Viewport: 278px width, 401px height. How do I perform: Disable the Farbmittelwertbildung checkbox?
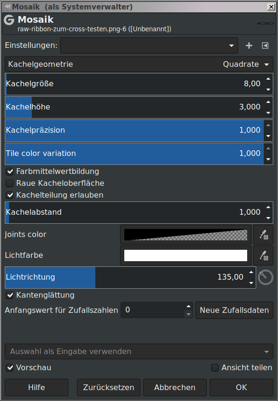[x=10, y=172]
